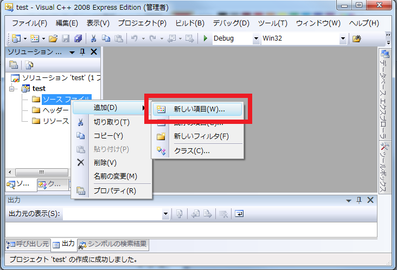Open New Project icon dropdown arrow
The image size is (397, 270).
[25, 38]
